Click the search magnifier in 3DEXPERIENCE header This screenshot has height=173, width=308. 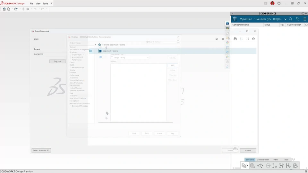(291, 19)
